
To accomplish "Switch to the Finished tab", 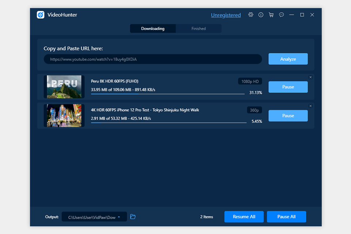I will [199, 28].
